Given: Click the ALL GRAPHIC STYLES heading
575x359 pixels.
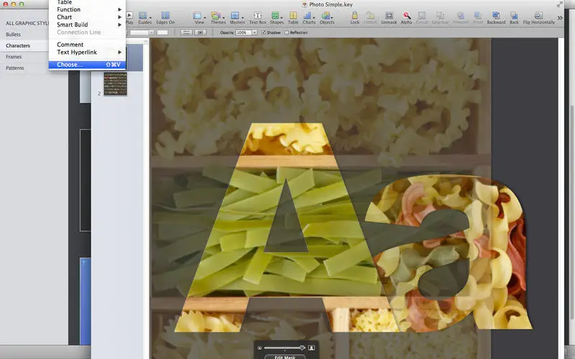Looking at the screenshot, I should (x=27, y=23).
